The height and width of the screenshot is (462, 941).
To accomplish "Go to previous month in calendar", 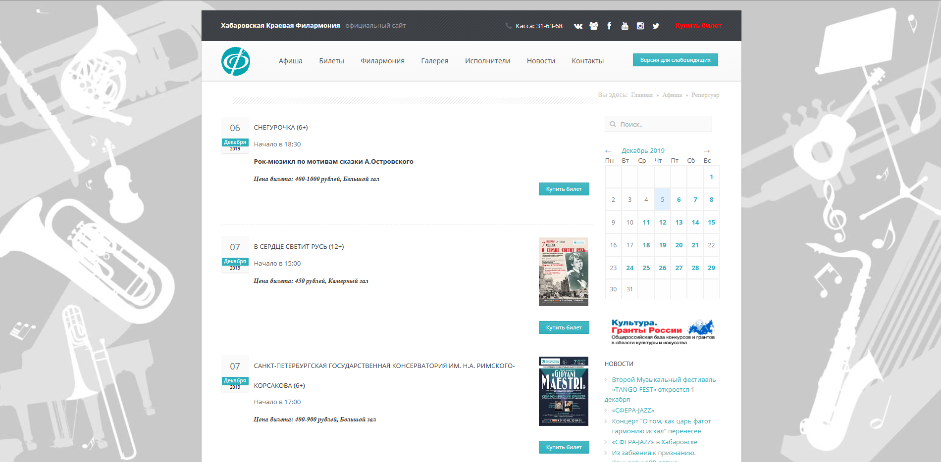I will point(608,151).
